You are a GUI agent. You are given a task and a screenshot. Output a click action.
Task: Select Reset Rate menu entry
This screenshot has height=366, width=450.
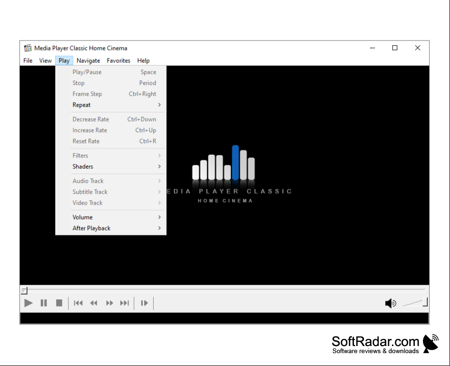pyautogui.click(x=111, y=141)
